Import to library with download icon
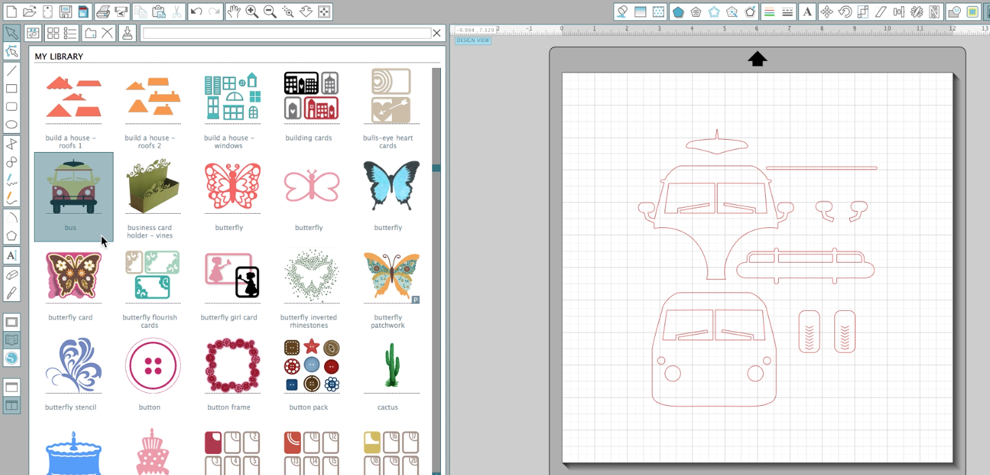Image resolution: width=990 pixels, height=475 pixels. tap(127, 33)
